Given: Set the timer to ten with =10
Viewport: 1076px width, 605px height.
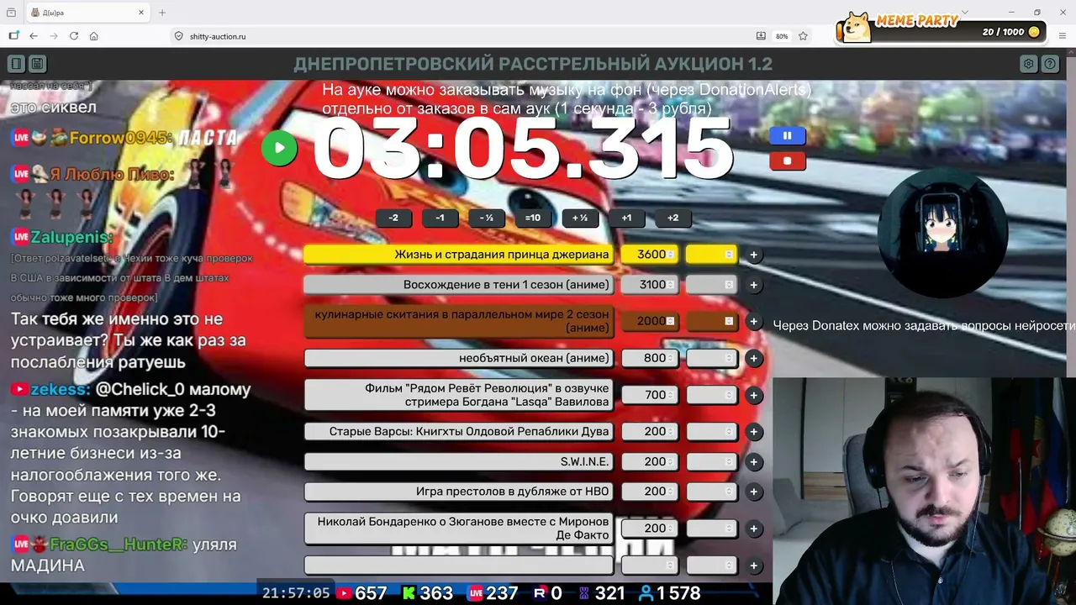Looking at the screenshot, I should 533,218.
